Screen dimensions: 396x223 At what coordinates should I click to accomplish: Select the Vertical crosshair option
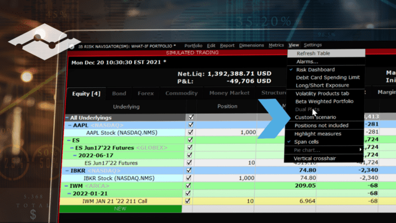coord(315,158)
